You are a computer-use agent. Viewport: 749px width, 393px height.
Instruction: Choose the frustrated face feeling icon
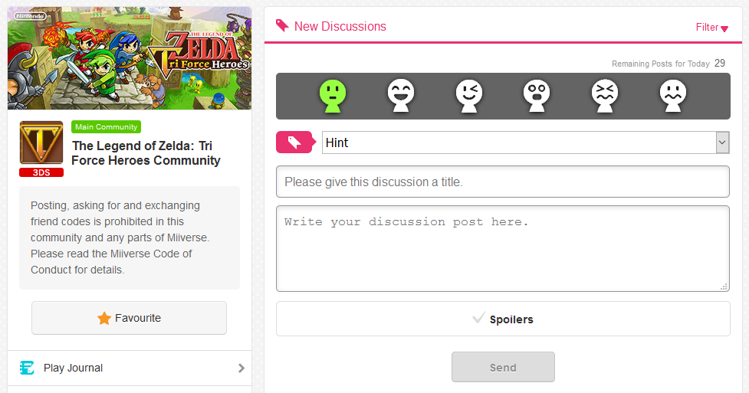coord(605,96)
